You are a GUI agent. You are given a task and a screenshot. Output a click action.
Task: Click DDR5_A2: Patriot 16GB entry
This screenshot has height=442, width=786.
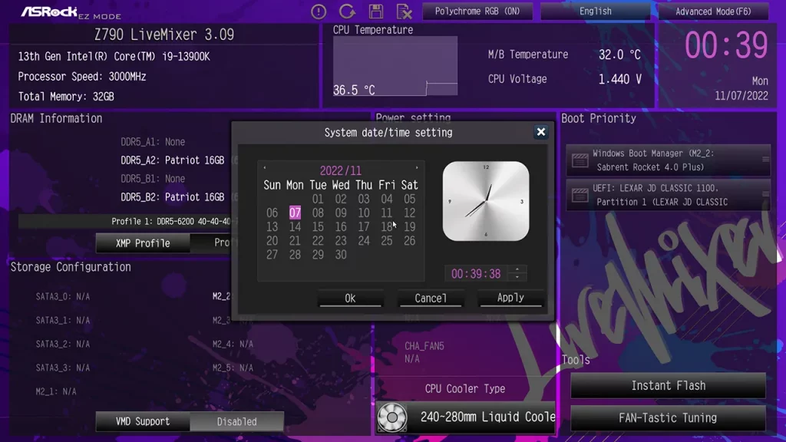coord(173,160)
